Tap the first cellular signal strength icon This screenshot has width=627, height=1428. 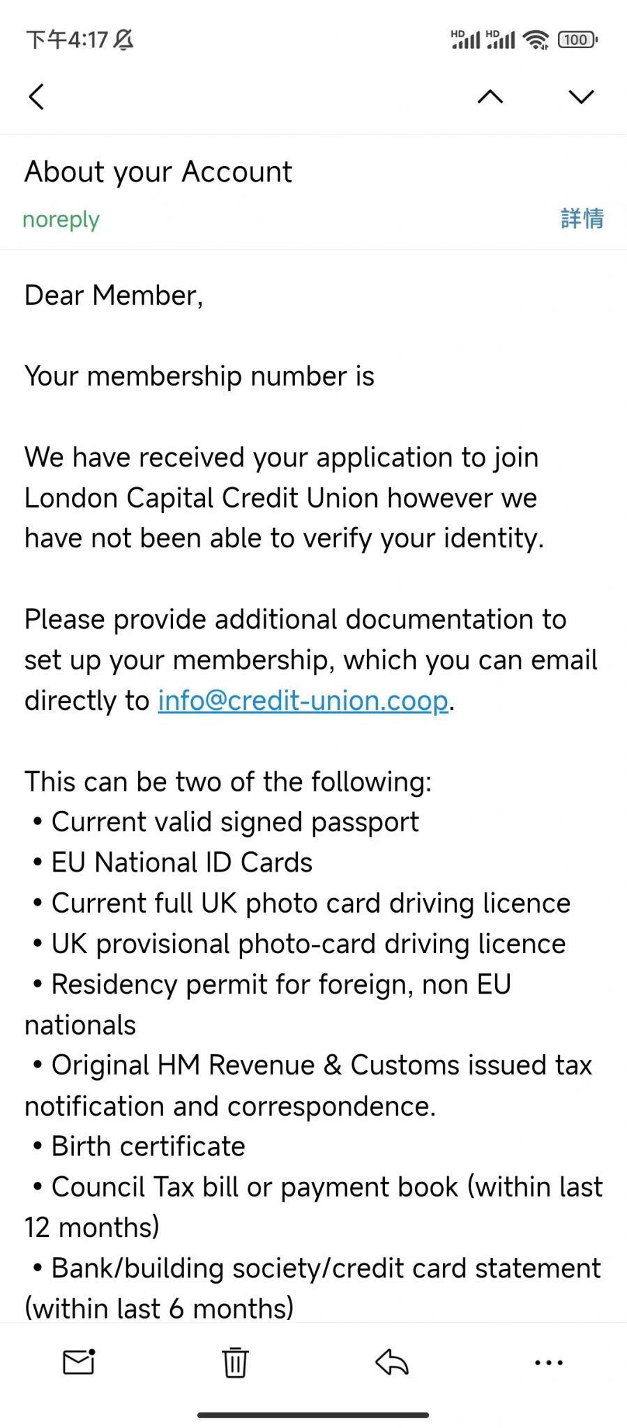[465, 40]
